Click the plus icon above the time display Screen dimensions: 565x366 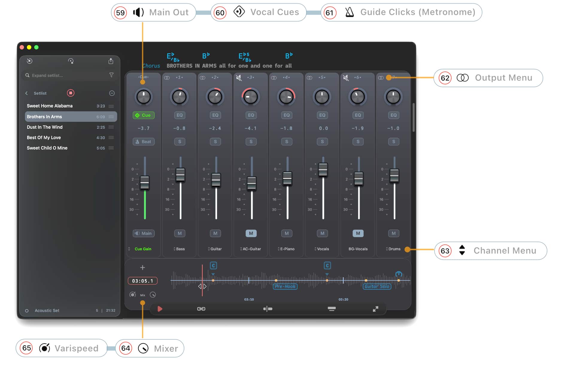[x=142, y=268]
